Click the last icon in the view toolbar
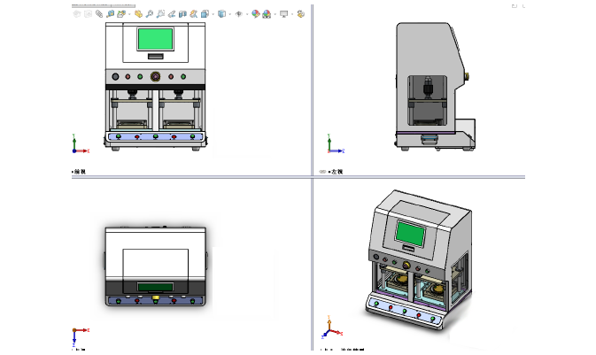The height and width of the screenshot is (355, 596). (301, 14)
